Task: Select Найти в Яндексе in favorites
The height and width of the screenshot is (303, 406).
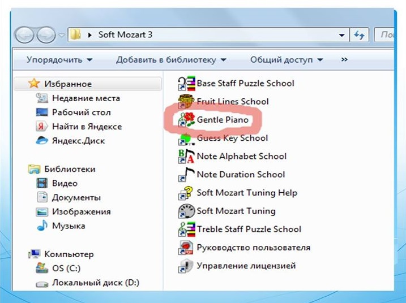Action: point(87,127)
